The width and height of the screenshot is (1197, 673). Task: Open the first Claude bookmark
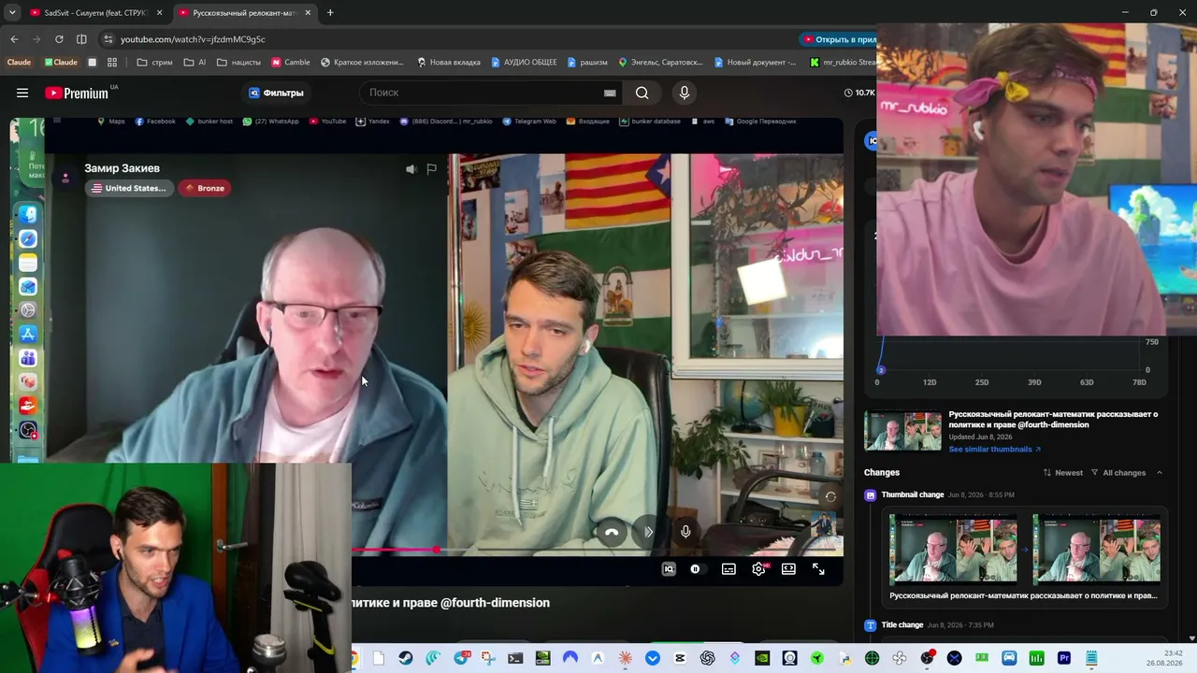tap(19, 63)
